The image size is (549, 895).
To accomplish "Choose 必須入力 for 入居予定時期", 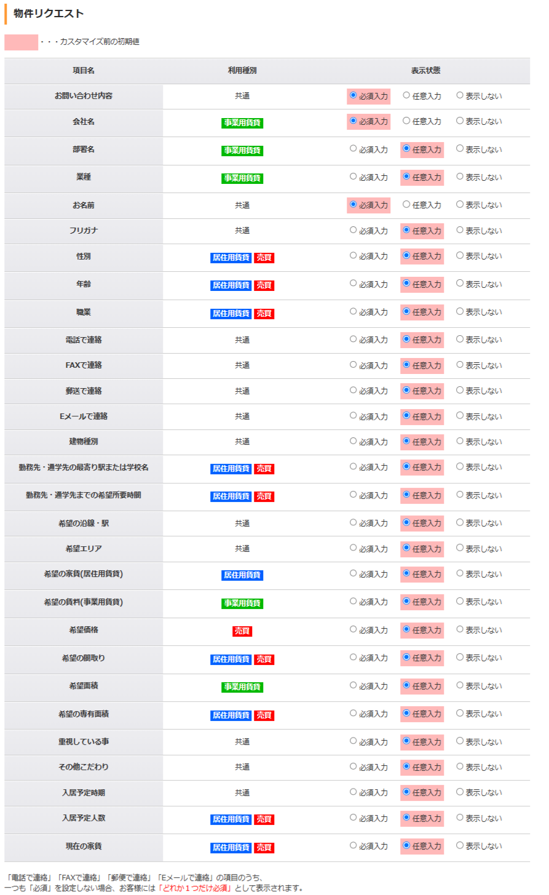I will click(x=353, y=792).
